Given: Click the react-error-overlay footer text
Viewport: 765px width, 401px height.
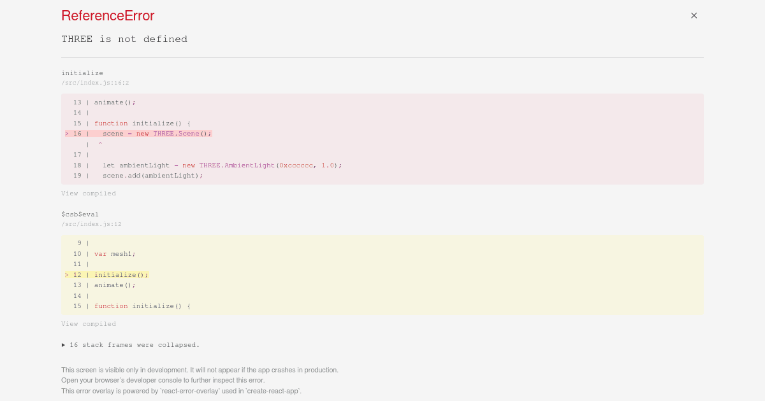Looking at the screenshot, I should pyautogui.click(x=181, y=391).
